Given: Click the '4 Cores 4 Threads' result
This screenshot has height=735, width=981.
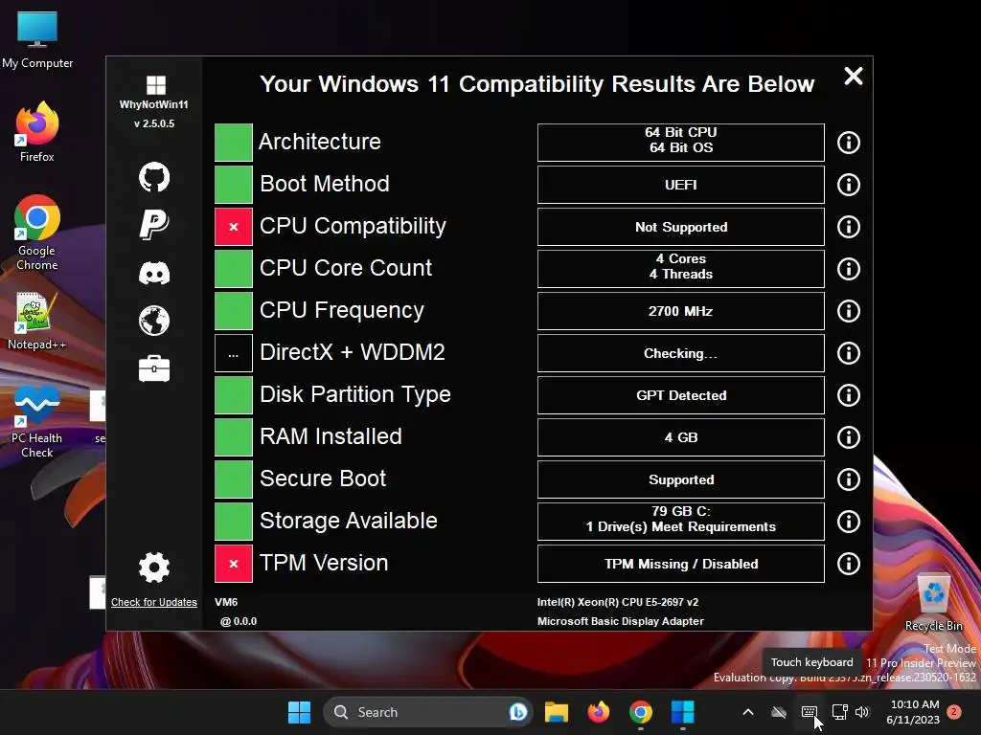Looking at the screenshot, I should 681,269.
